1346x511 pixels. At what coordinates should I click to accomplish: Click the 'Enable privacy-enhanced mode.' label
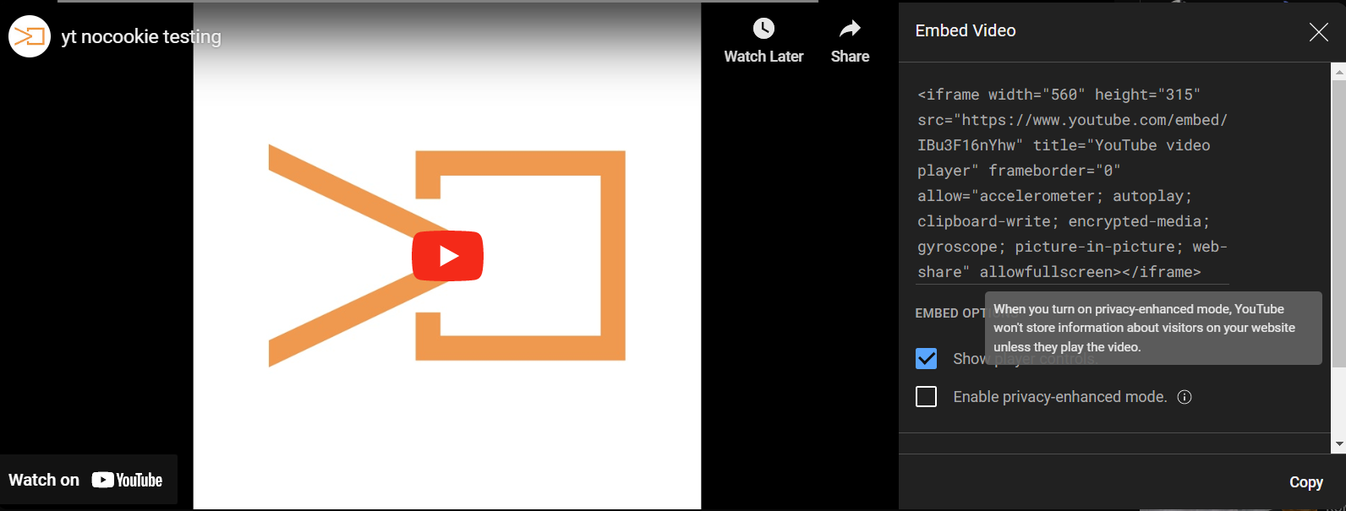[1060, 397]
